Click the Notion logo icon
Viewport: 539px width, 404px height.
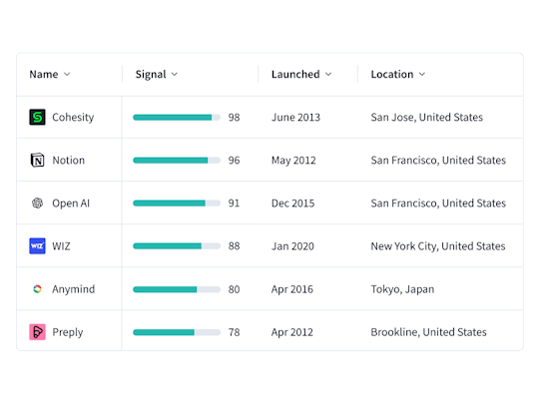pyautogui.click(x=37, y=160)
